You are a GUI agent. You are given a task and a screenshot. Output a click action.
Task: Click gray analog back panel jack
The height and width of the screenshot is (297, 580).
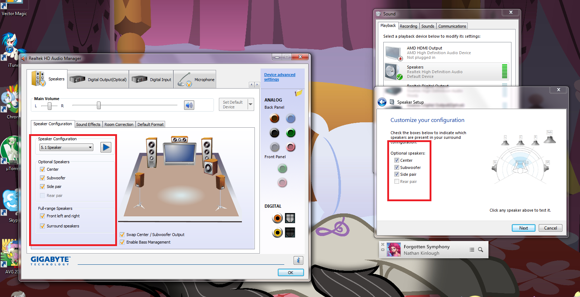[275, 147]
